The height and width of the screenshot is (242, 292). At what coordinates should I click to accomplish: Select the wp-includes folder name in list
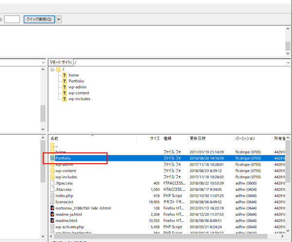tap(66, 177)
